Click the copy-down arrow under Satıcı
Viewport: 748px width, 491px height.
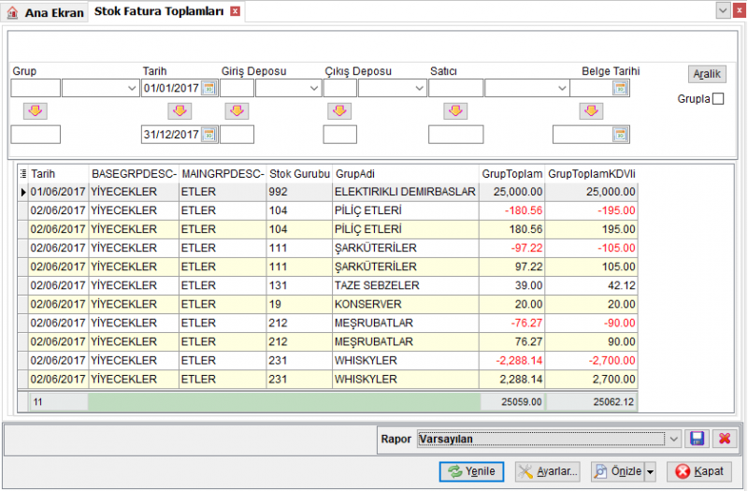(x=455, y=111)
